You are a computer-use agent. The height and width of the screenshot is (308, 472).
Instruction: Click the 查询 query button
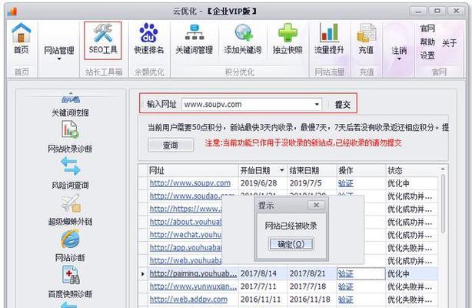[171, 145]
